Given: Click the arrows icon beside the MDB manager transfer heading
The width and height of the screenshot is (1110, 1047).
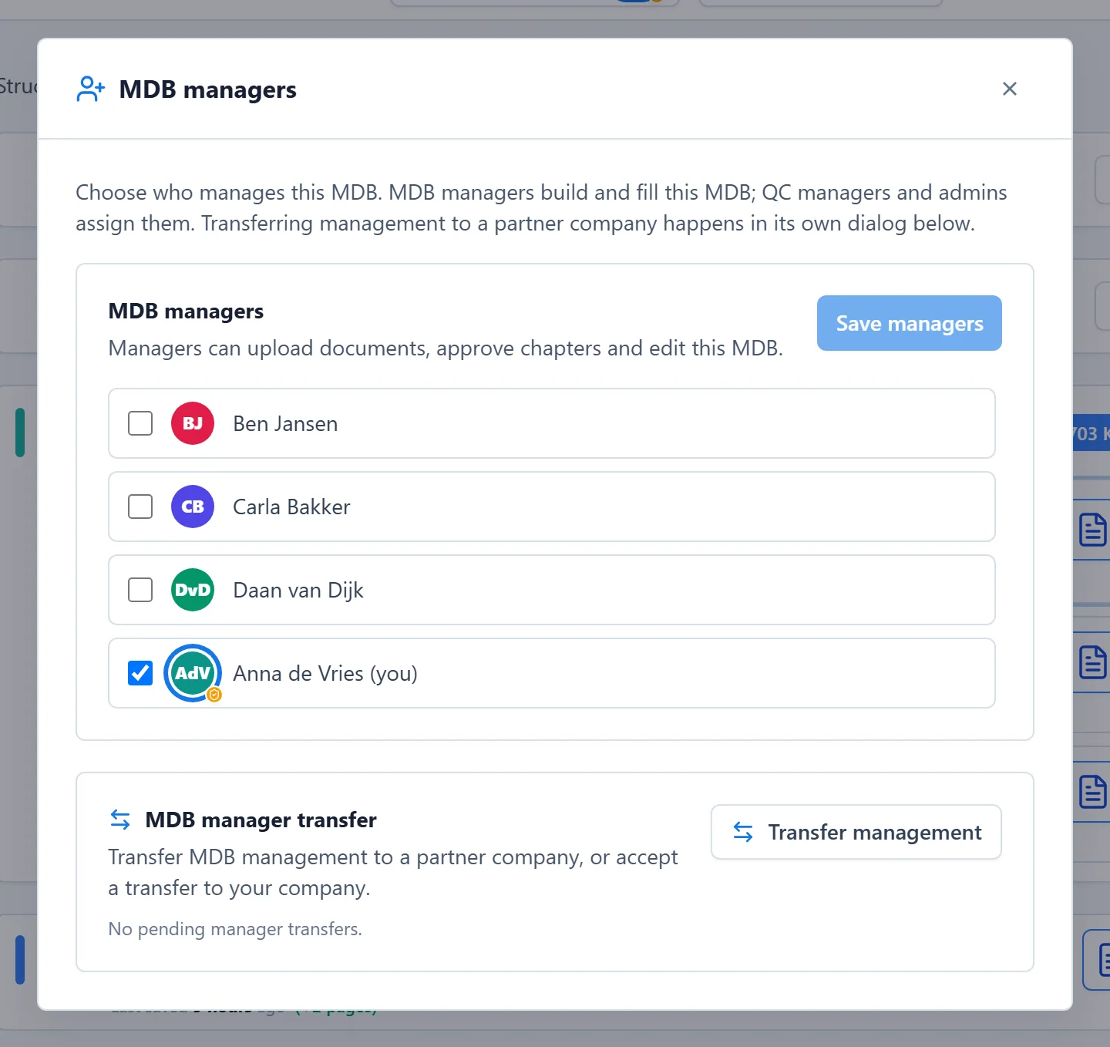Looking at the screenshot, I should [120, 820].
